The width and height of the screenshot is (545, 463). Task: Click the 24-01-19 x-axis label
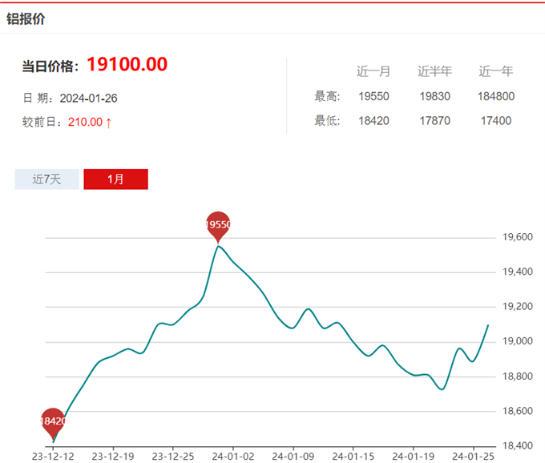click(414, 457)
